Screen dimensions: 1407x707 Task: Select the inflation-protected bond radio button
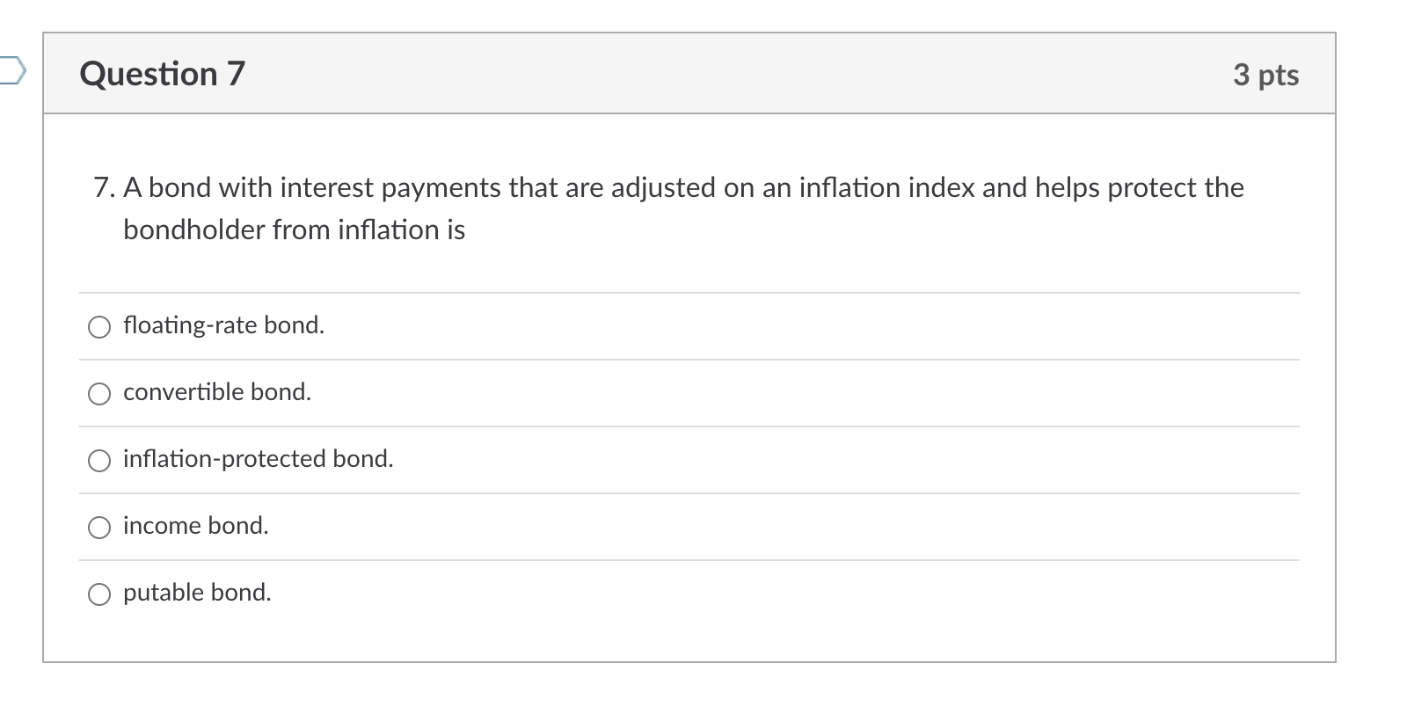tap(99, 460)
